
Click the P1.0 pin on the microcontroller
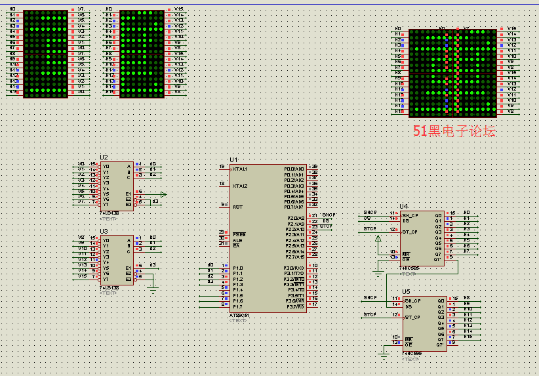(237, 268)
